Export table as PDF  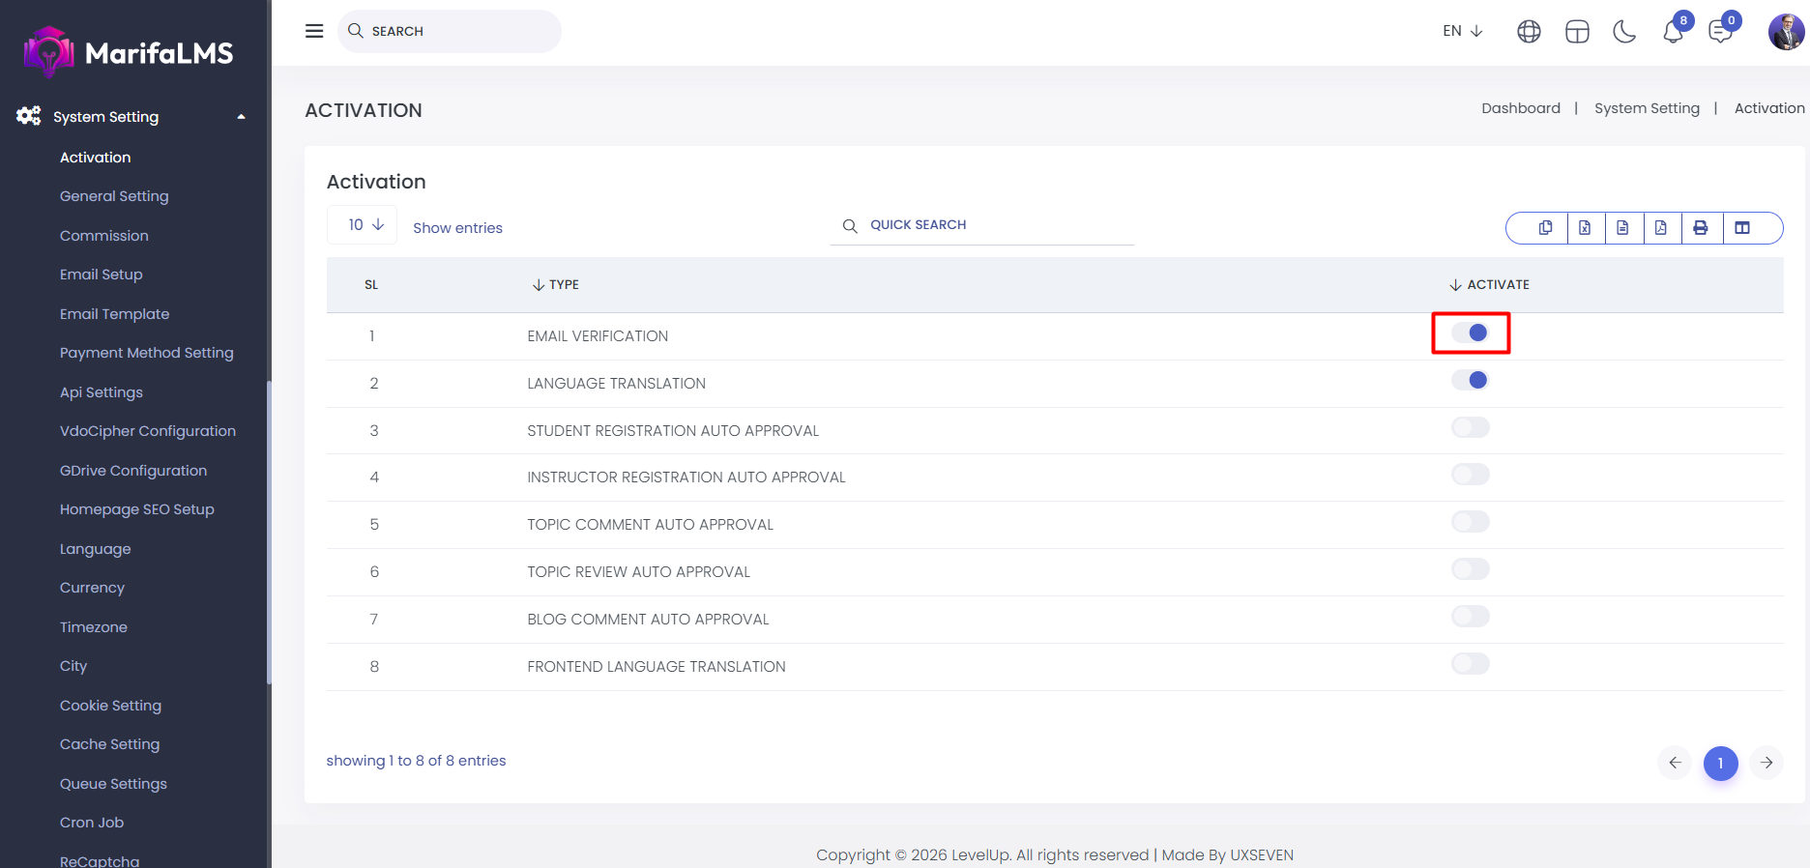coord(1660,228)
